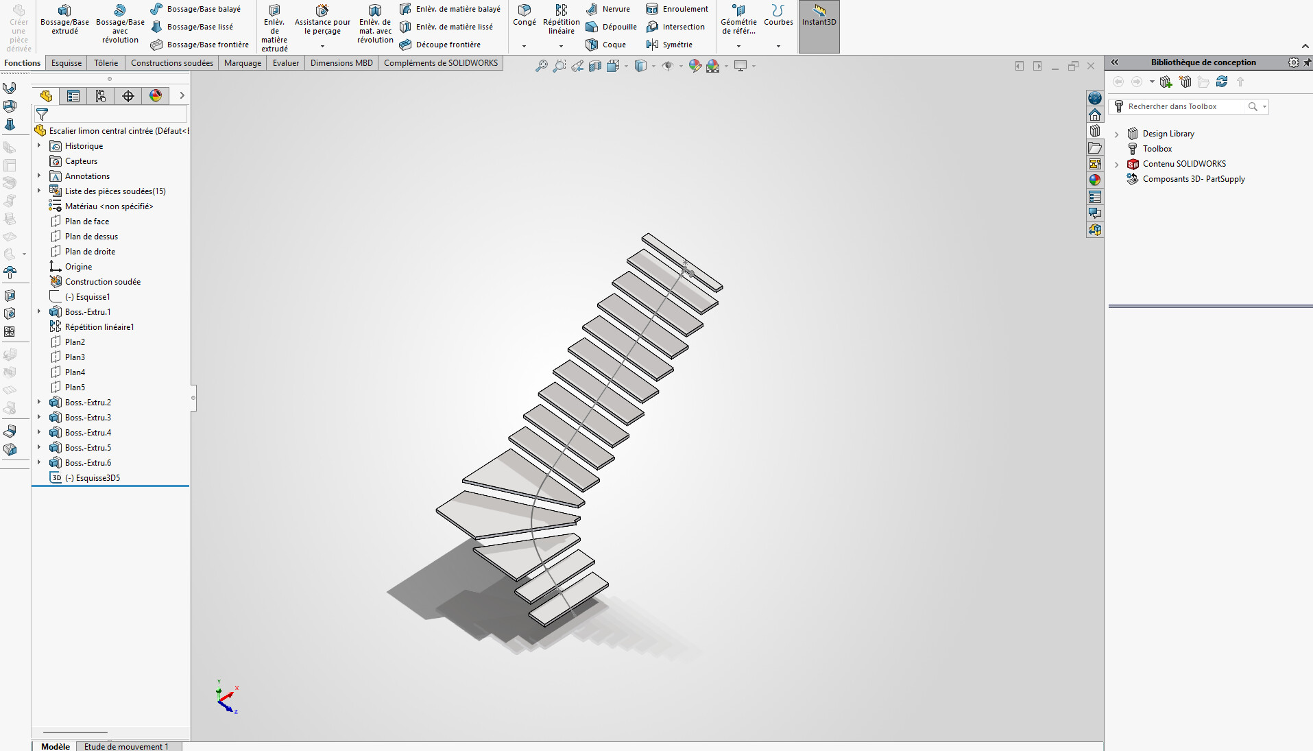
Task: Open the section view tool
Action: [595, 66]
